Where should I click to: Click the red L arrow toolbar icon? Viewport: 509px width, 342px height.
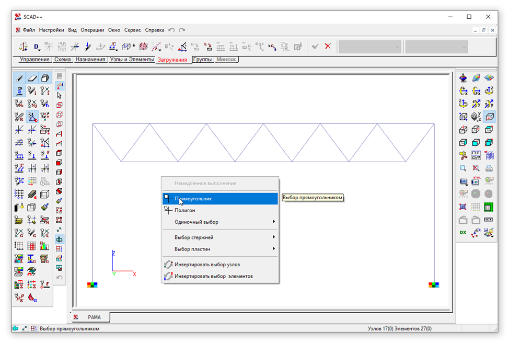(x=208, y=47)
